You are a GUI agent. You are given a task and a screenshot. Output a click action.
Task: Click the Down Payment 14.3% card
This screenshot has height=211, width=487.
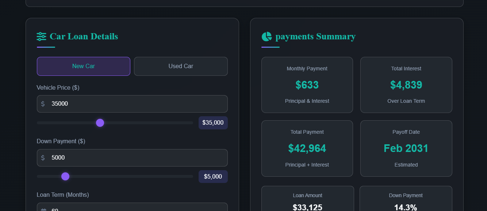[x=406, y=202]
